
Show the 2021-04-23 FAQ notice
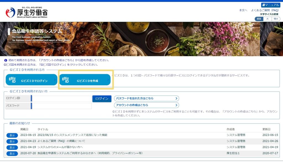tap(12, 141)
